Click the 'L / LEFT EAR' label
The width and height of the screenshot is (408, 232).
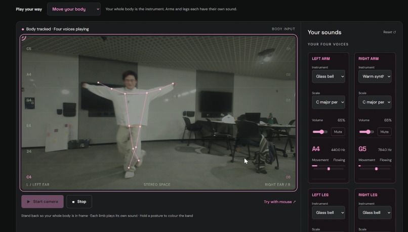click(x=38, y=184)
